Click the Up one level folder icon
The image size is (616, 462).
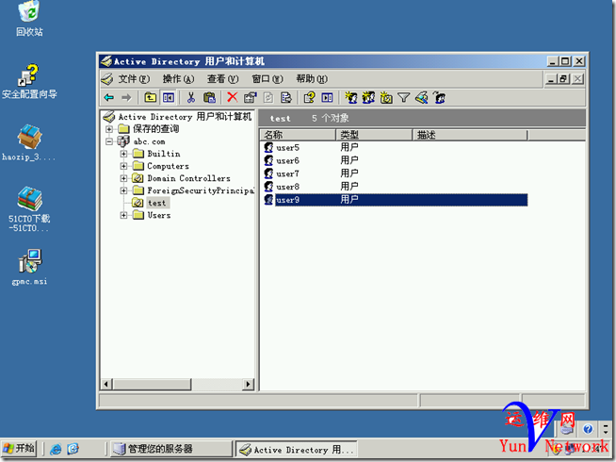point(150,97)
